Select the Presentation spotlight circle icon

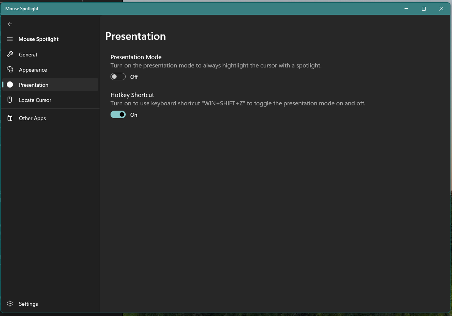10,84
